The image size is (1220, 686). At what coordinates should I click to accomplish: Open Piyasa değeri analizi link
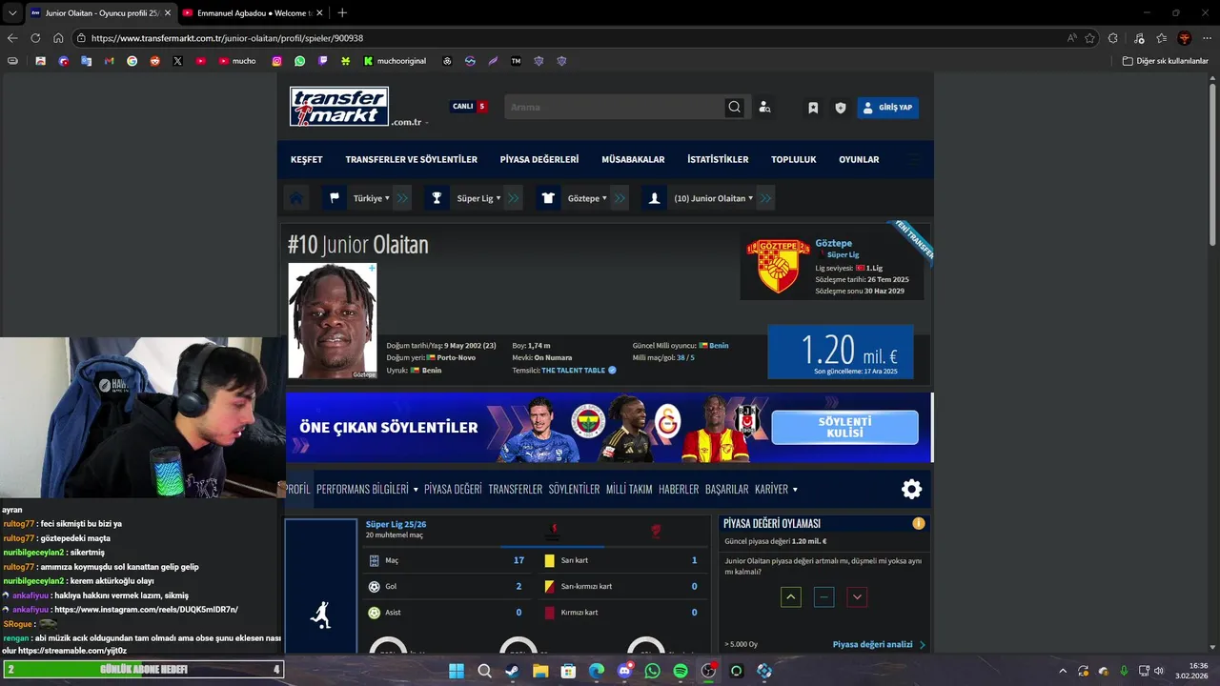879,644
